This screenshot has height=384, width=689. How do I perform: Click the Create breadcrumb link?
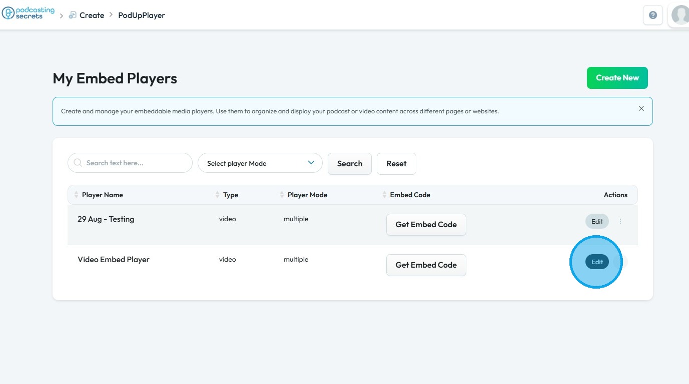coord(92,15)
